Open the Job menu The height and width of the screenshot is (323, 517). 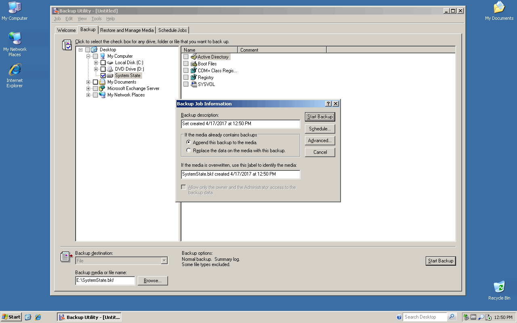tap(57, 19)
